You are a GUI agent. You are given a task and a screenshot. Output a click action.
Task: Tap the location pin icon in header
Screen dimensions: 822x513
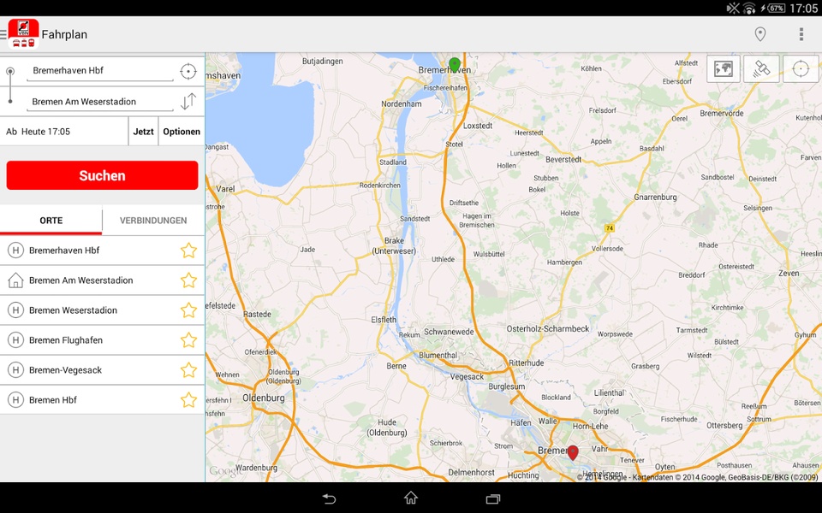759,34
